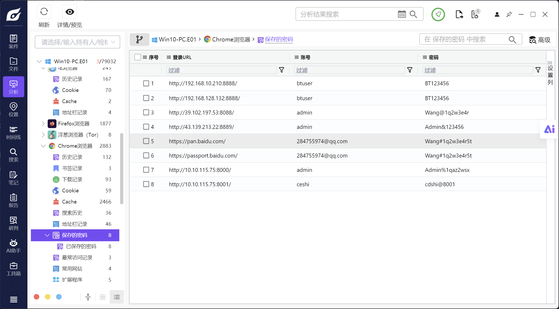The image size is (559, 309).
Task: Open the 时间线 sidebar tab
Action: [x=14, y=133]
